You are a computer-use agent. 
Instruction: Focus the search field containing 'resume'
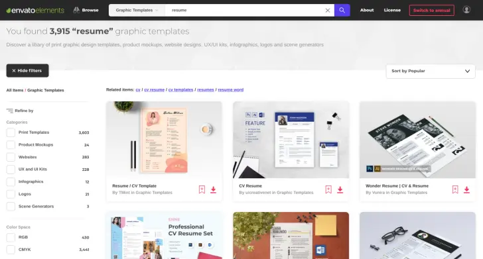(x=245, y=10)
